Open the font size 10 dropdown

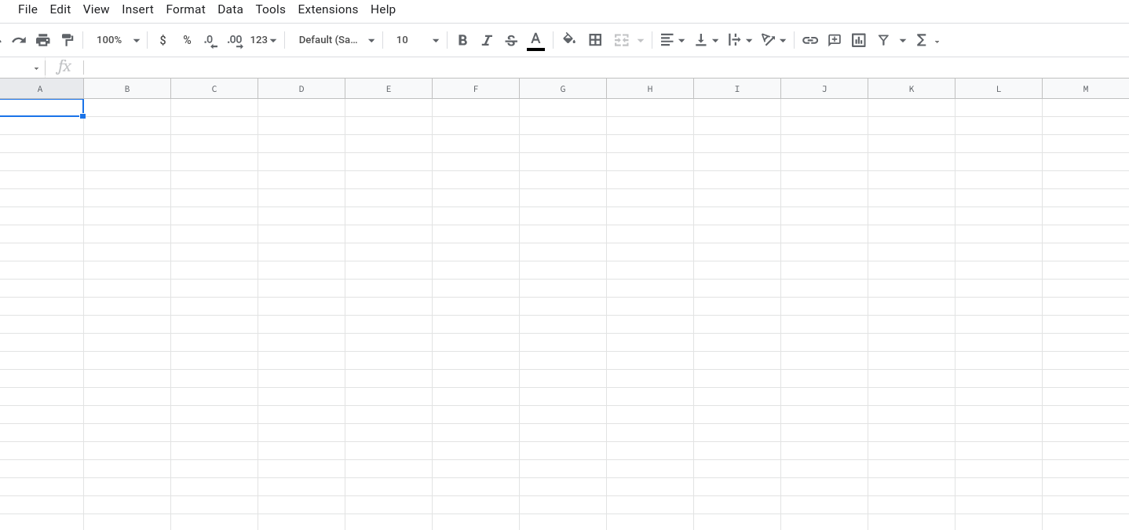417,40
